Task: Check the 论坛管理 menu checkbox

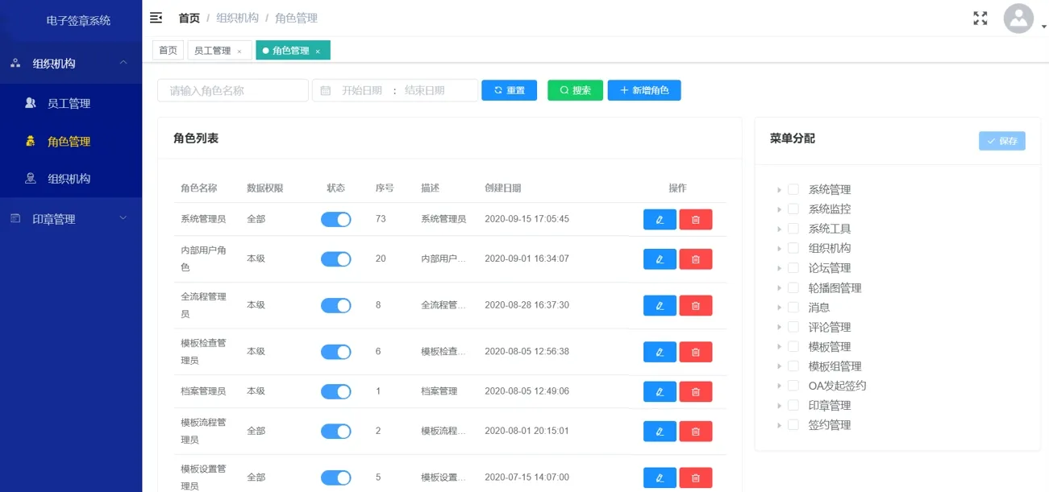Action: (793, 268)
